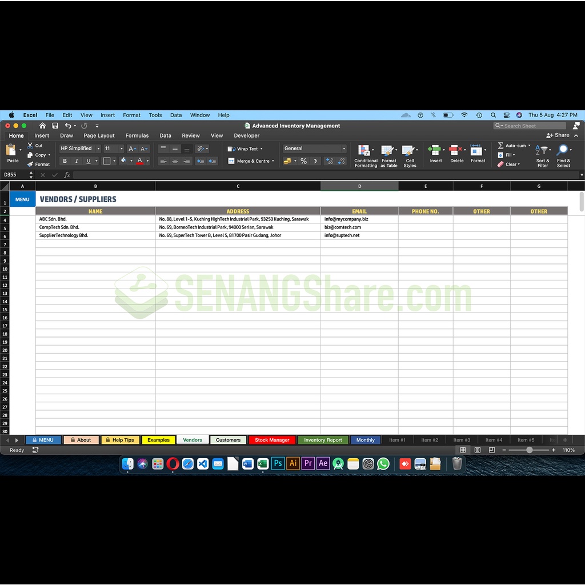Toggle bold formatting

click(x=65, y=161)
